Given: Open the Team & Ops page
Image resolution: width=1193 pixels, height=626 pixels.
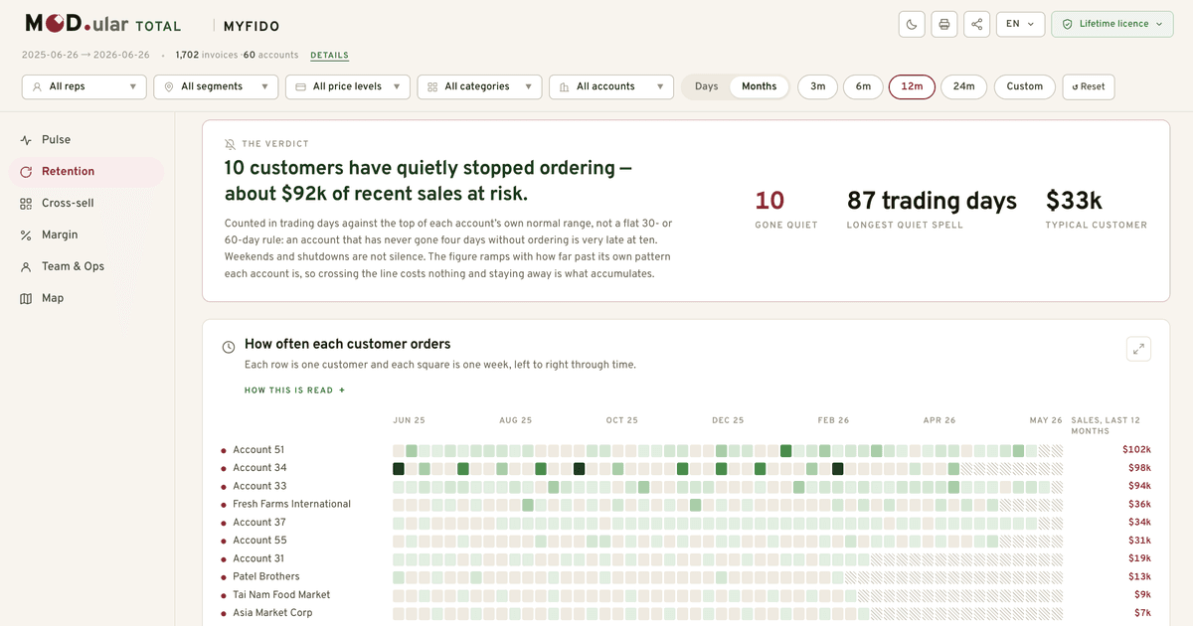Looking at the screenshot, I should [86, 266].
